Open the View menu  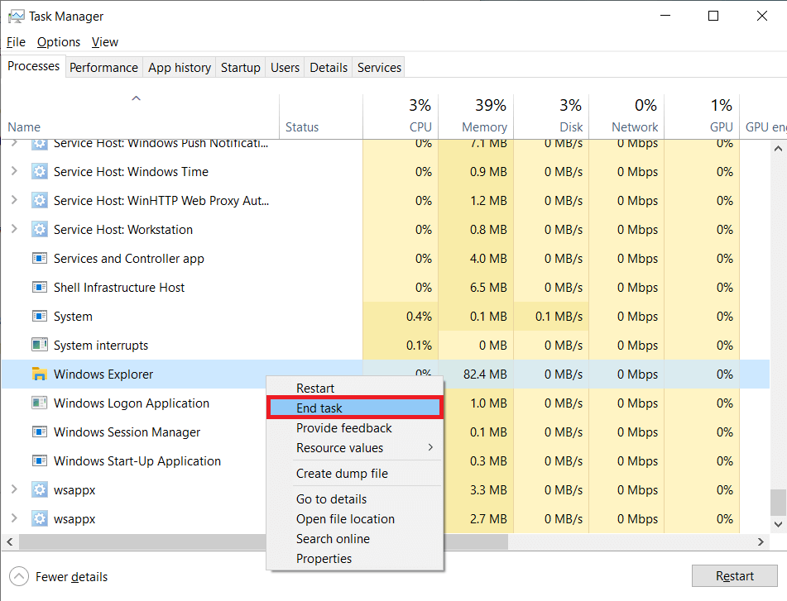coord(104,41)
